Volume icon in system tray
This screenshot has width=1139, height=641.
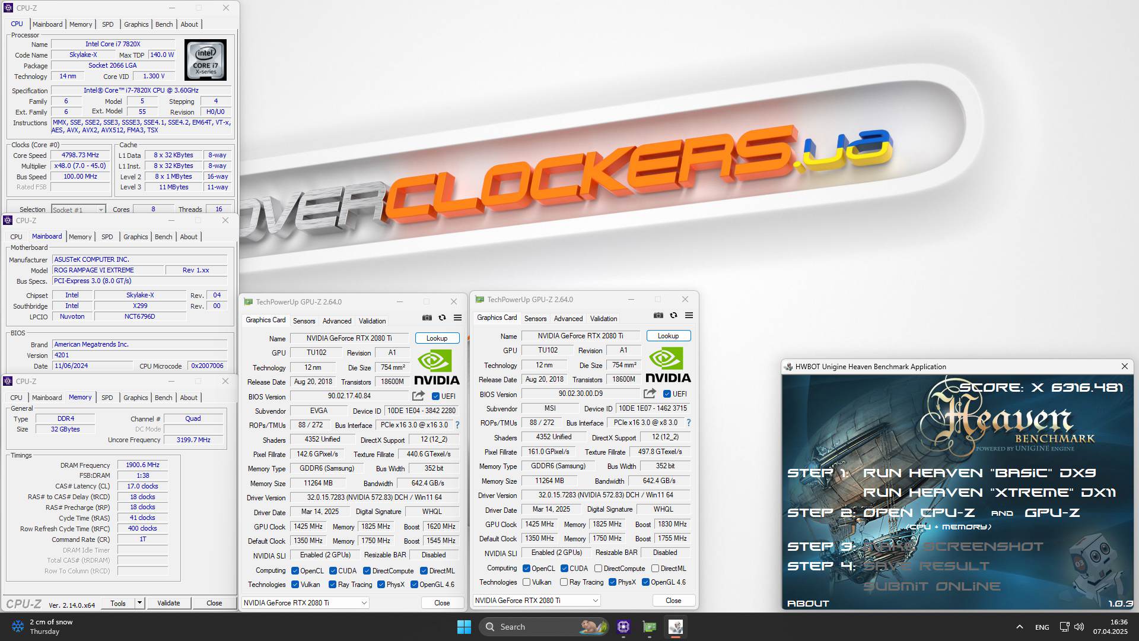[x=1079, y=627]
